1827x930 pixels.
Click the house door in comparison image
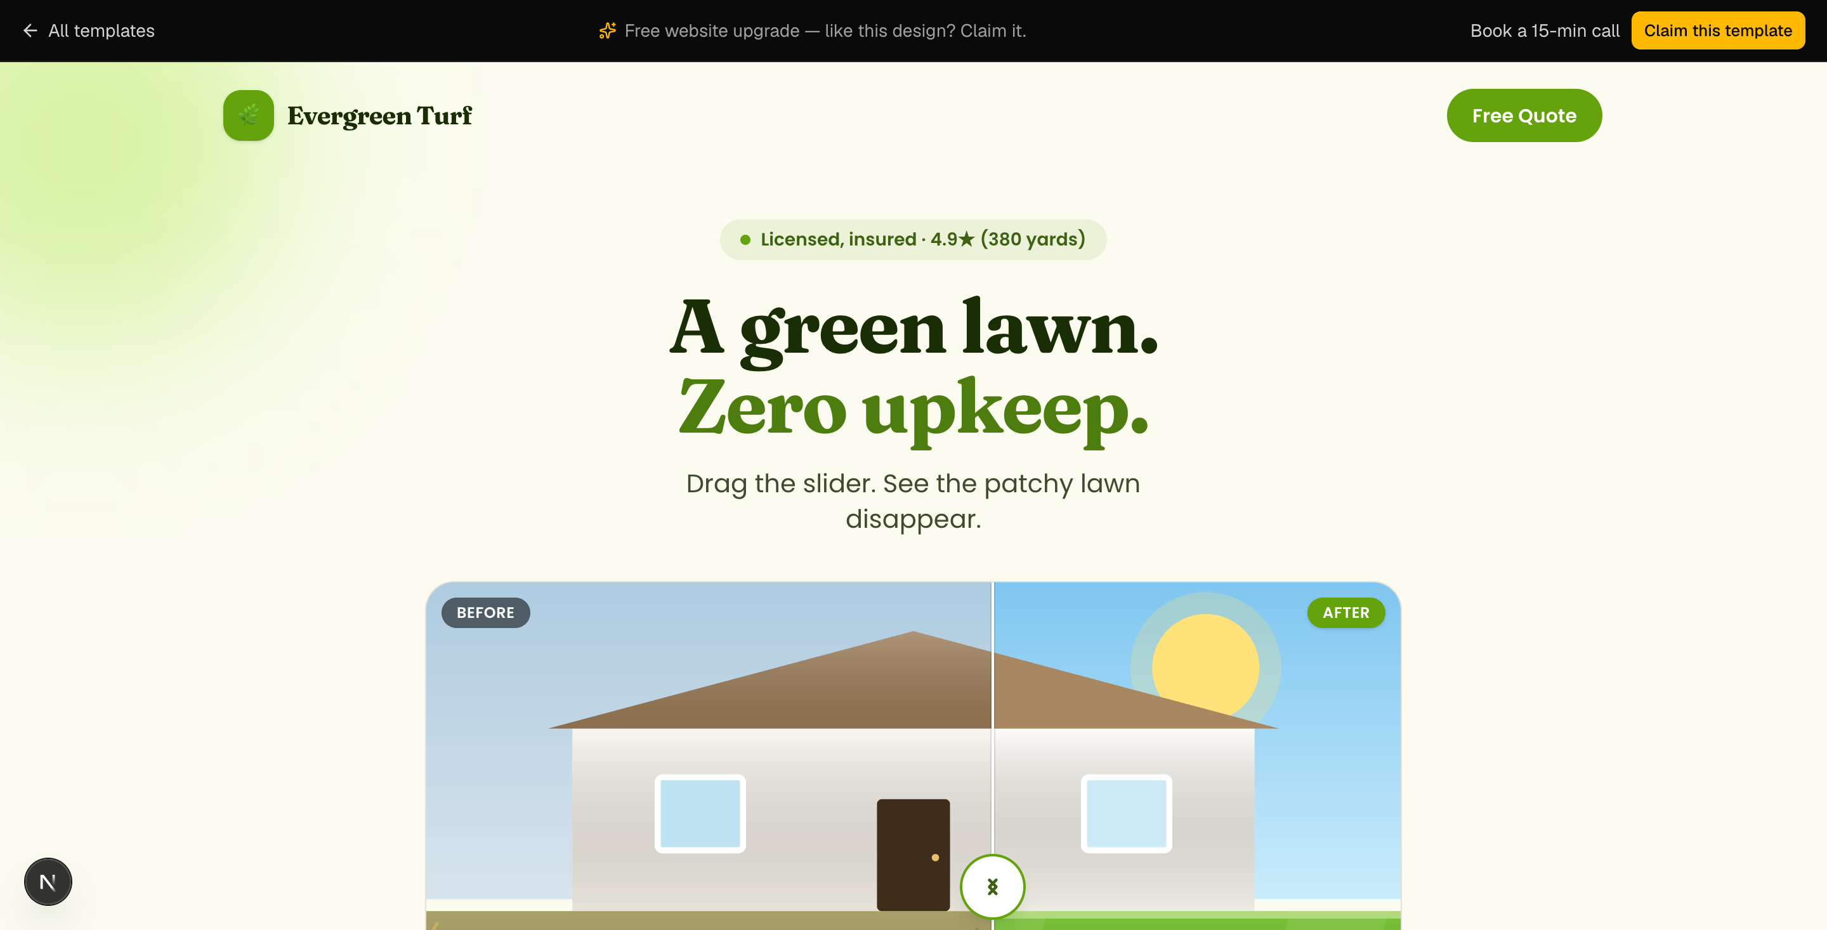coord(913,855)
